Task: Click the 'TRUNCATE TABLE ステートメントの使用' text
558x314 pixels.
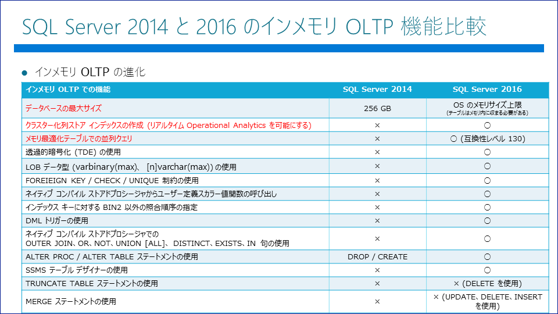Action: (x=91, y=284)
